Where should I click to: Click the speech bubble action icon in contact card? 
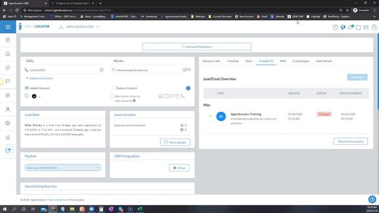pyautogui.click(x=172, y=96)
